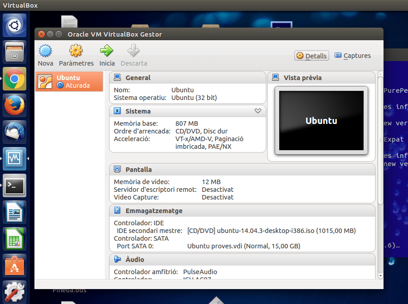This screenshot has height=304, width=408.
Task: Open the Emmagatzematge section header
Action: coord(242,211)
